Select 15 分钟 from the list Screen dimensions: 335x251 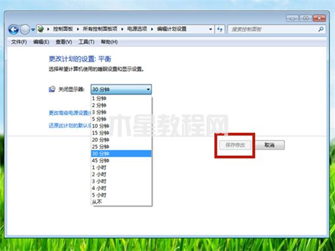[121, 133]
